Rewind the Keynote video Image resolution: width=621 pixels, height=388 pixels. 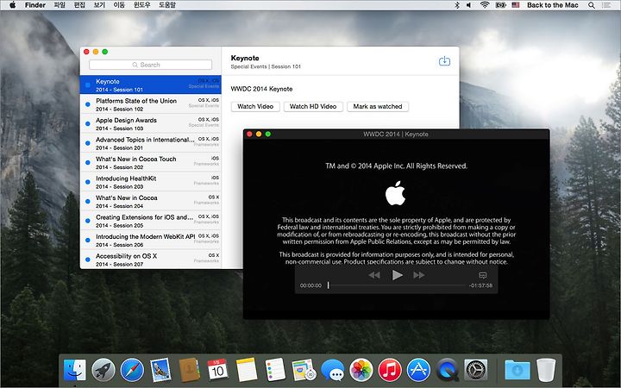373,275
